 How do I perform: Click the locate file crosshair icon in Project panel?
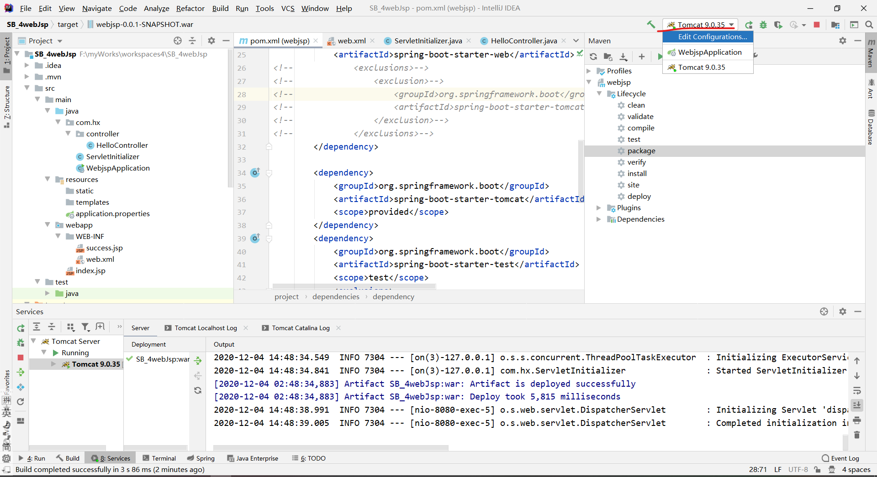coord(178,41)
